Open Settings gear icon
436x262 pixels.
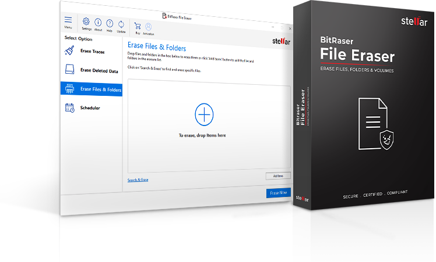tap(86, 21)
